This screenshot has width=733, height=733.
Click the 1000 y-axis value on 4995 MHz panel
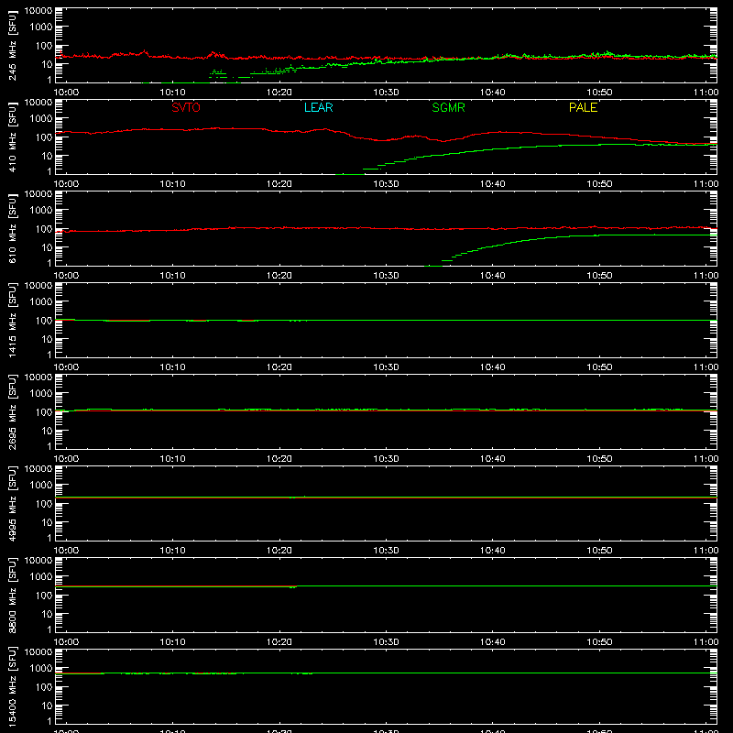pos(41,486)
